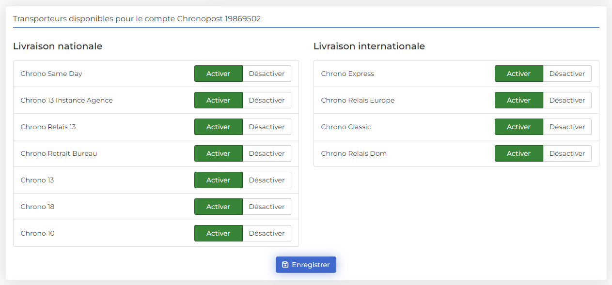Activate Chrono Express
Screen dimensions: 612x285
coord(519,74)
